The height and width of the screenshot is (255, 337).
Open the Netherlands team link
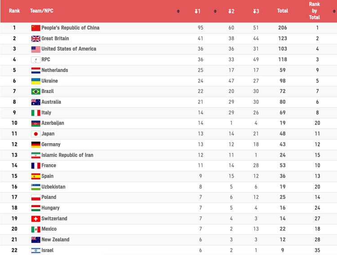tap(55, 70)
